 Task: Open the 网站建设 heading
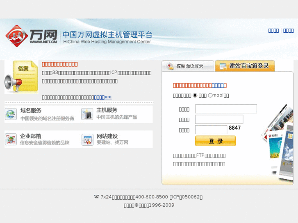[x=107, y=136]
